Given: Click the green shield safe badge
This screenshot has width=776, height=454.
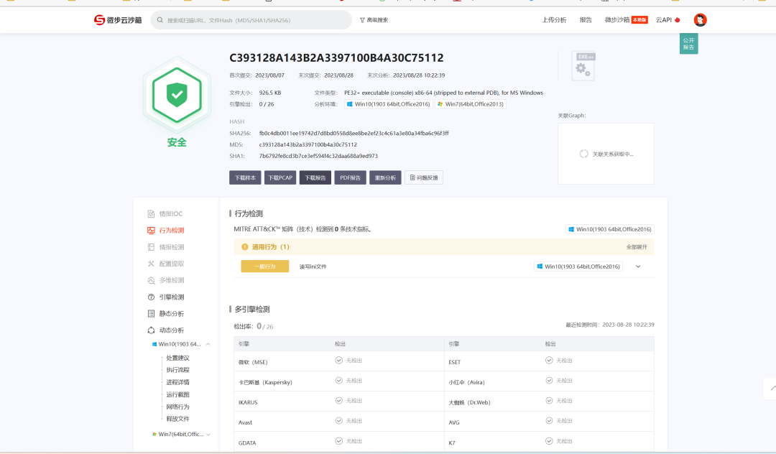Looking at the screenshot, I should 176,94.
